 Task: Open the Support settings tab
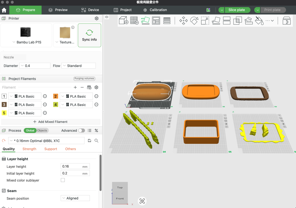(51, 149)
